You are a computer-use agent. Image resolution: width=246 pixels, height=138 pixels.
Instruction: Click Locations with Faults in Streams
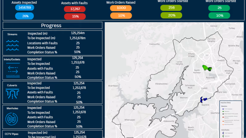coord(42,43)
